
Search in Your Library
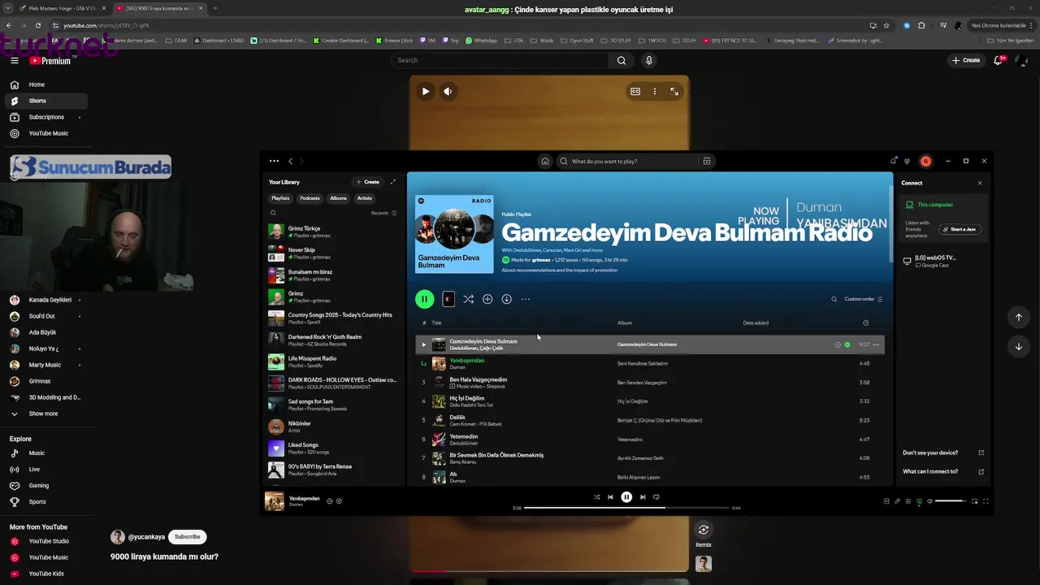click(x=273, y=213)
